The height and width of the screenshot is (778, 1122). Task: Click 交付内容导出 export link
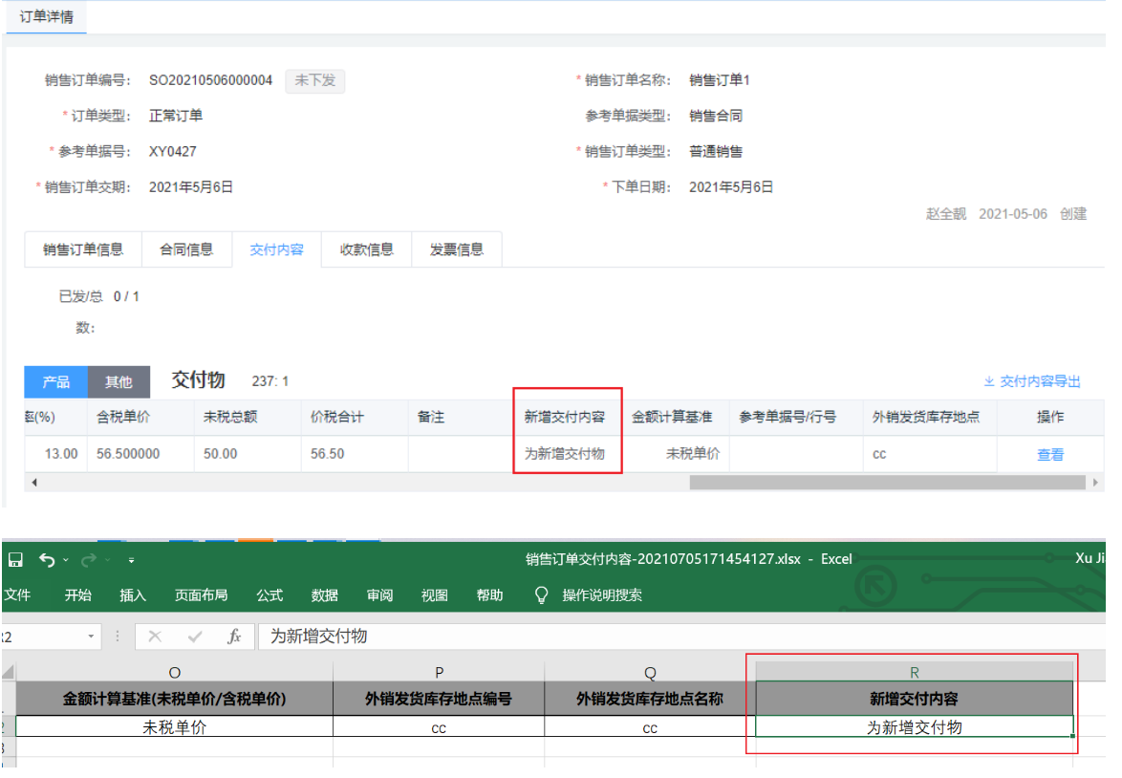pyautogui.click(x=1032, y=381)
